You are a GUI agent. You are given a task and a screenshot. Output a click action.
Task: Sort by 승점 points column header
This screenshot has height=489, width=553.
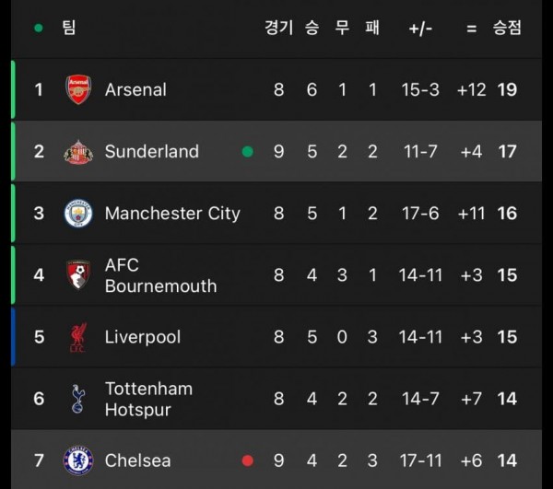pos(507,28)
